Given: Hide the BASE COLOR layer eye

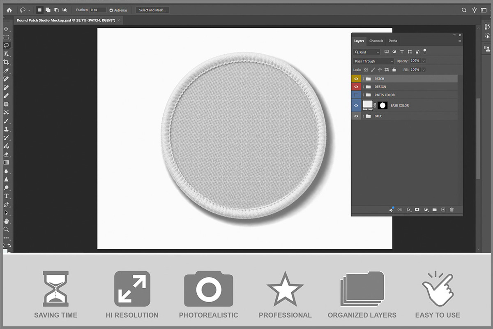Looking at the screenshot, I should point(356,106).
